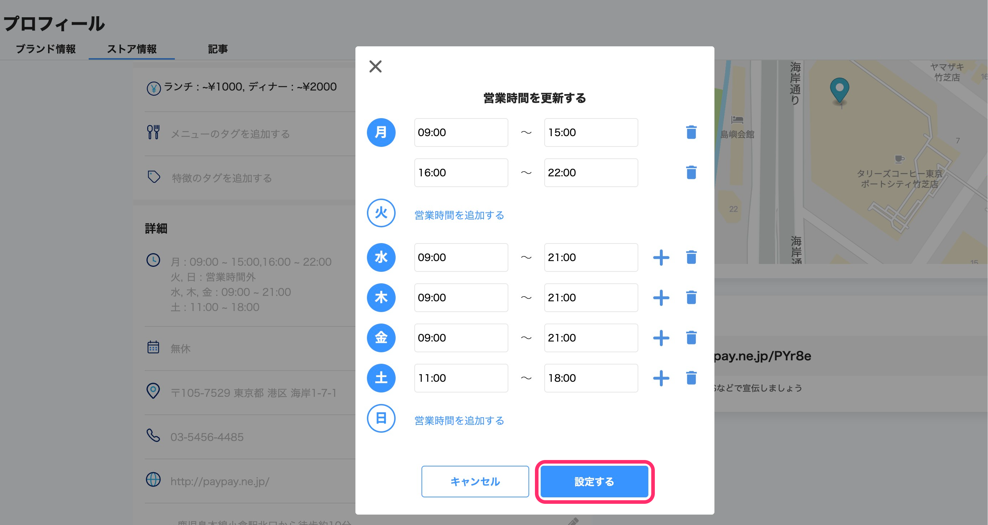This screenshot has height=525, width=988.
Task: Delete Saturday's 11:00–18:00 time slot
Action: tap(691, 378)
